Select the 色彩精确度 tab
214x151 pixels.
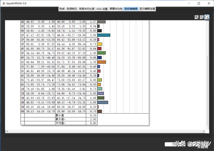131,9
